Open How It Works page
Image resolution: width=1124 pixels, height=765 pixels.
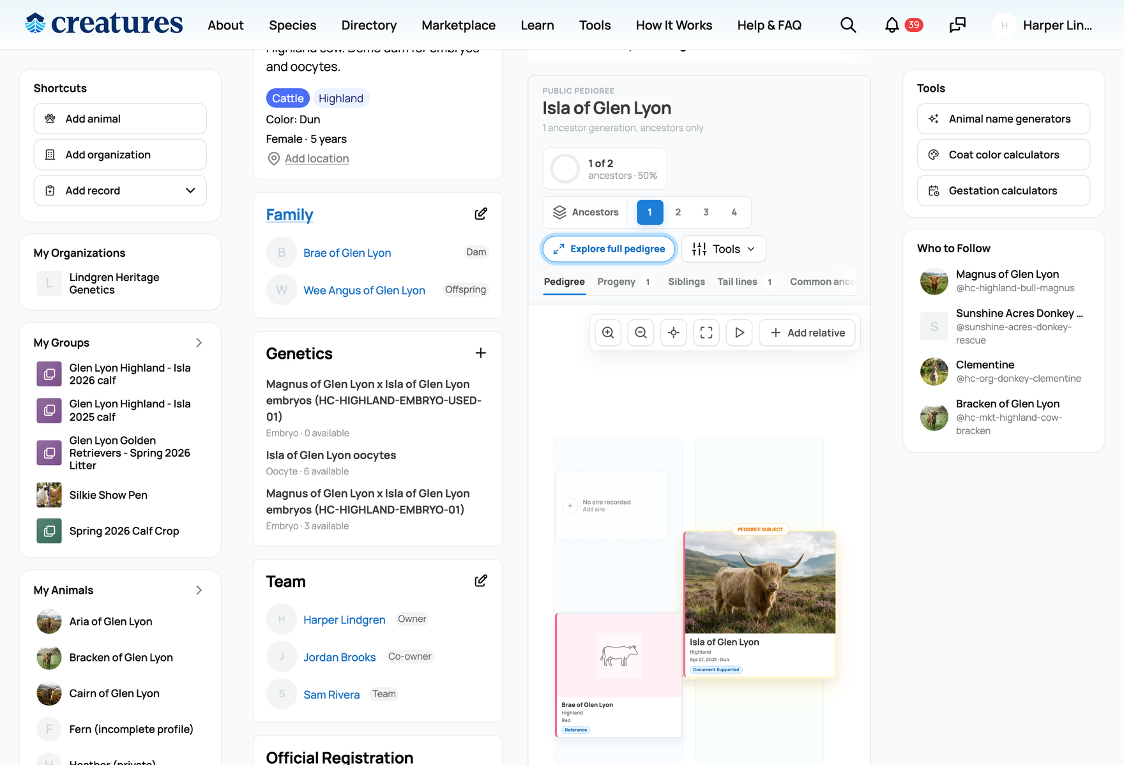[x=674, y=25]
